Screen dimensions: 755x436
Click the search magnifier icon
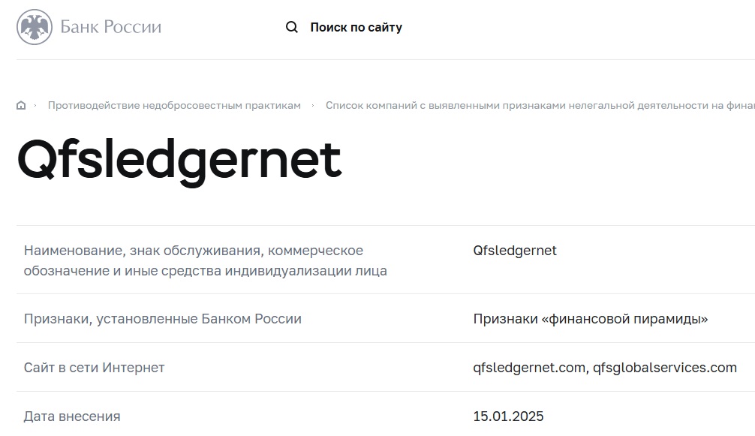[x=292, y=28]
